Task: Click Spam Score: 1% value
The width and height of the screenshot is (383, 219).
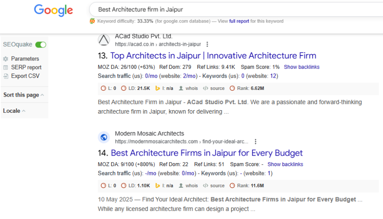Action: coord(260,67)
